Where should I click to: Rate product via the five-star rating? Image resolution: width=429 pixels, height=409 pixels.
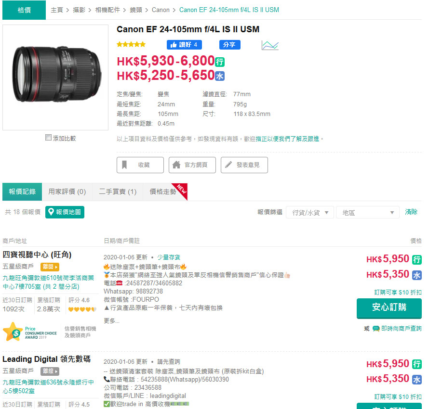131,44
